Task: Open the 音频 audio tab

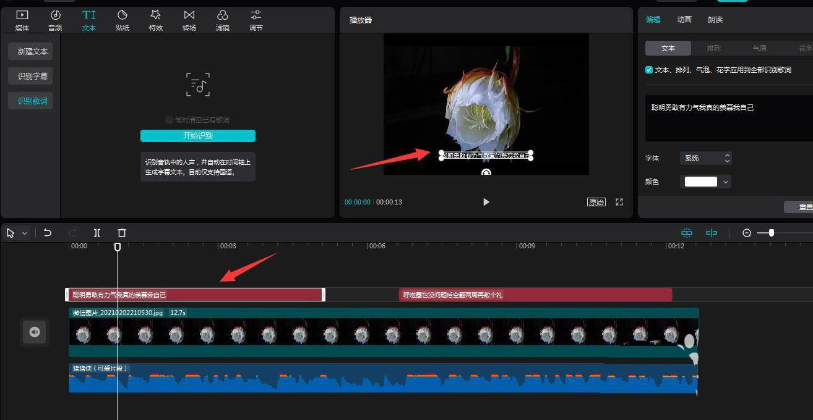Action: point(55,20)
